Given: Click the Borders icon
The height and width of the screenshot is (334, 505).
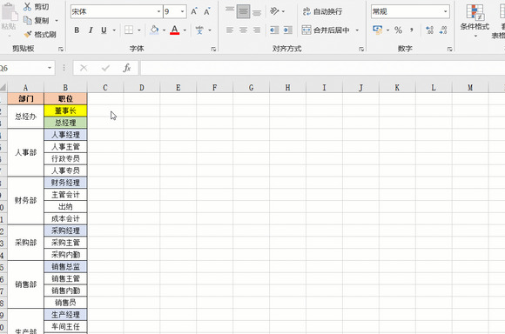Looking at the screenshot, I should pyautogui.click(x=129, y=30).
